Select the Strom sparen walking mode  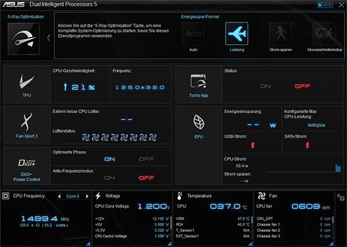[x=280, y=33]
